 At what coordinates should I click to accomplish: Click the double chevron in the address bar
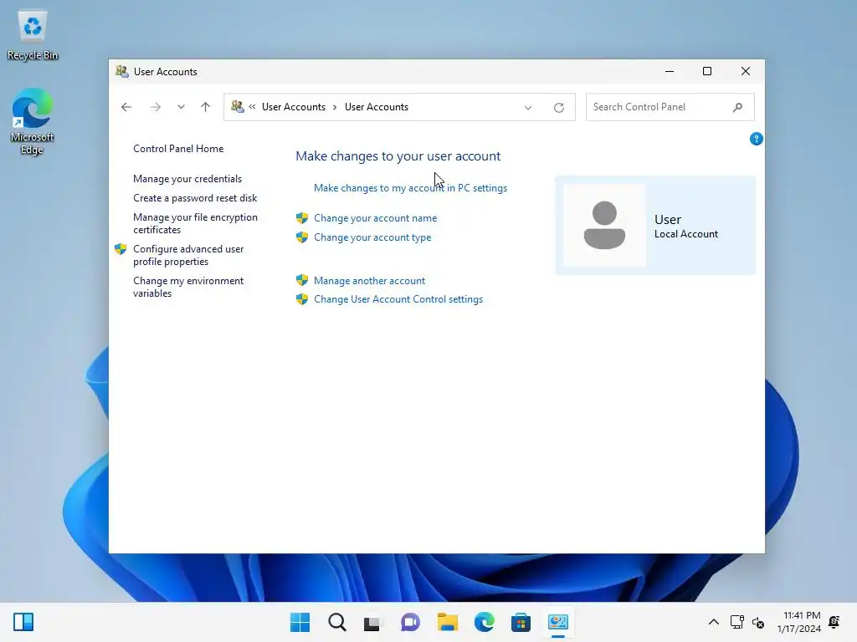tap(252, 107)
